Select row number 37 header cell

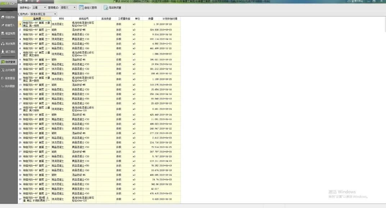[x=20, y=199]
